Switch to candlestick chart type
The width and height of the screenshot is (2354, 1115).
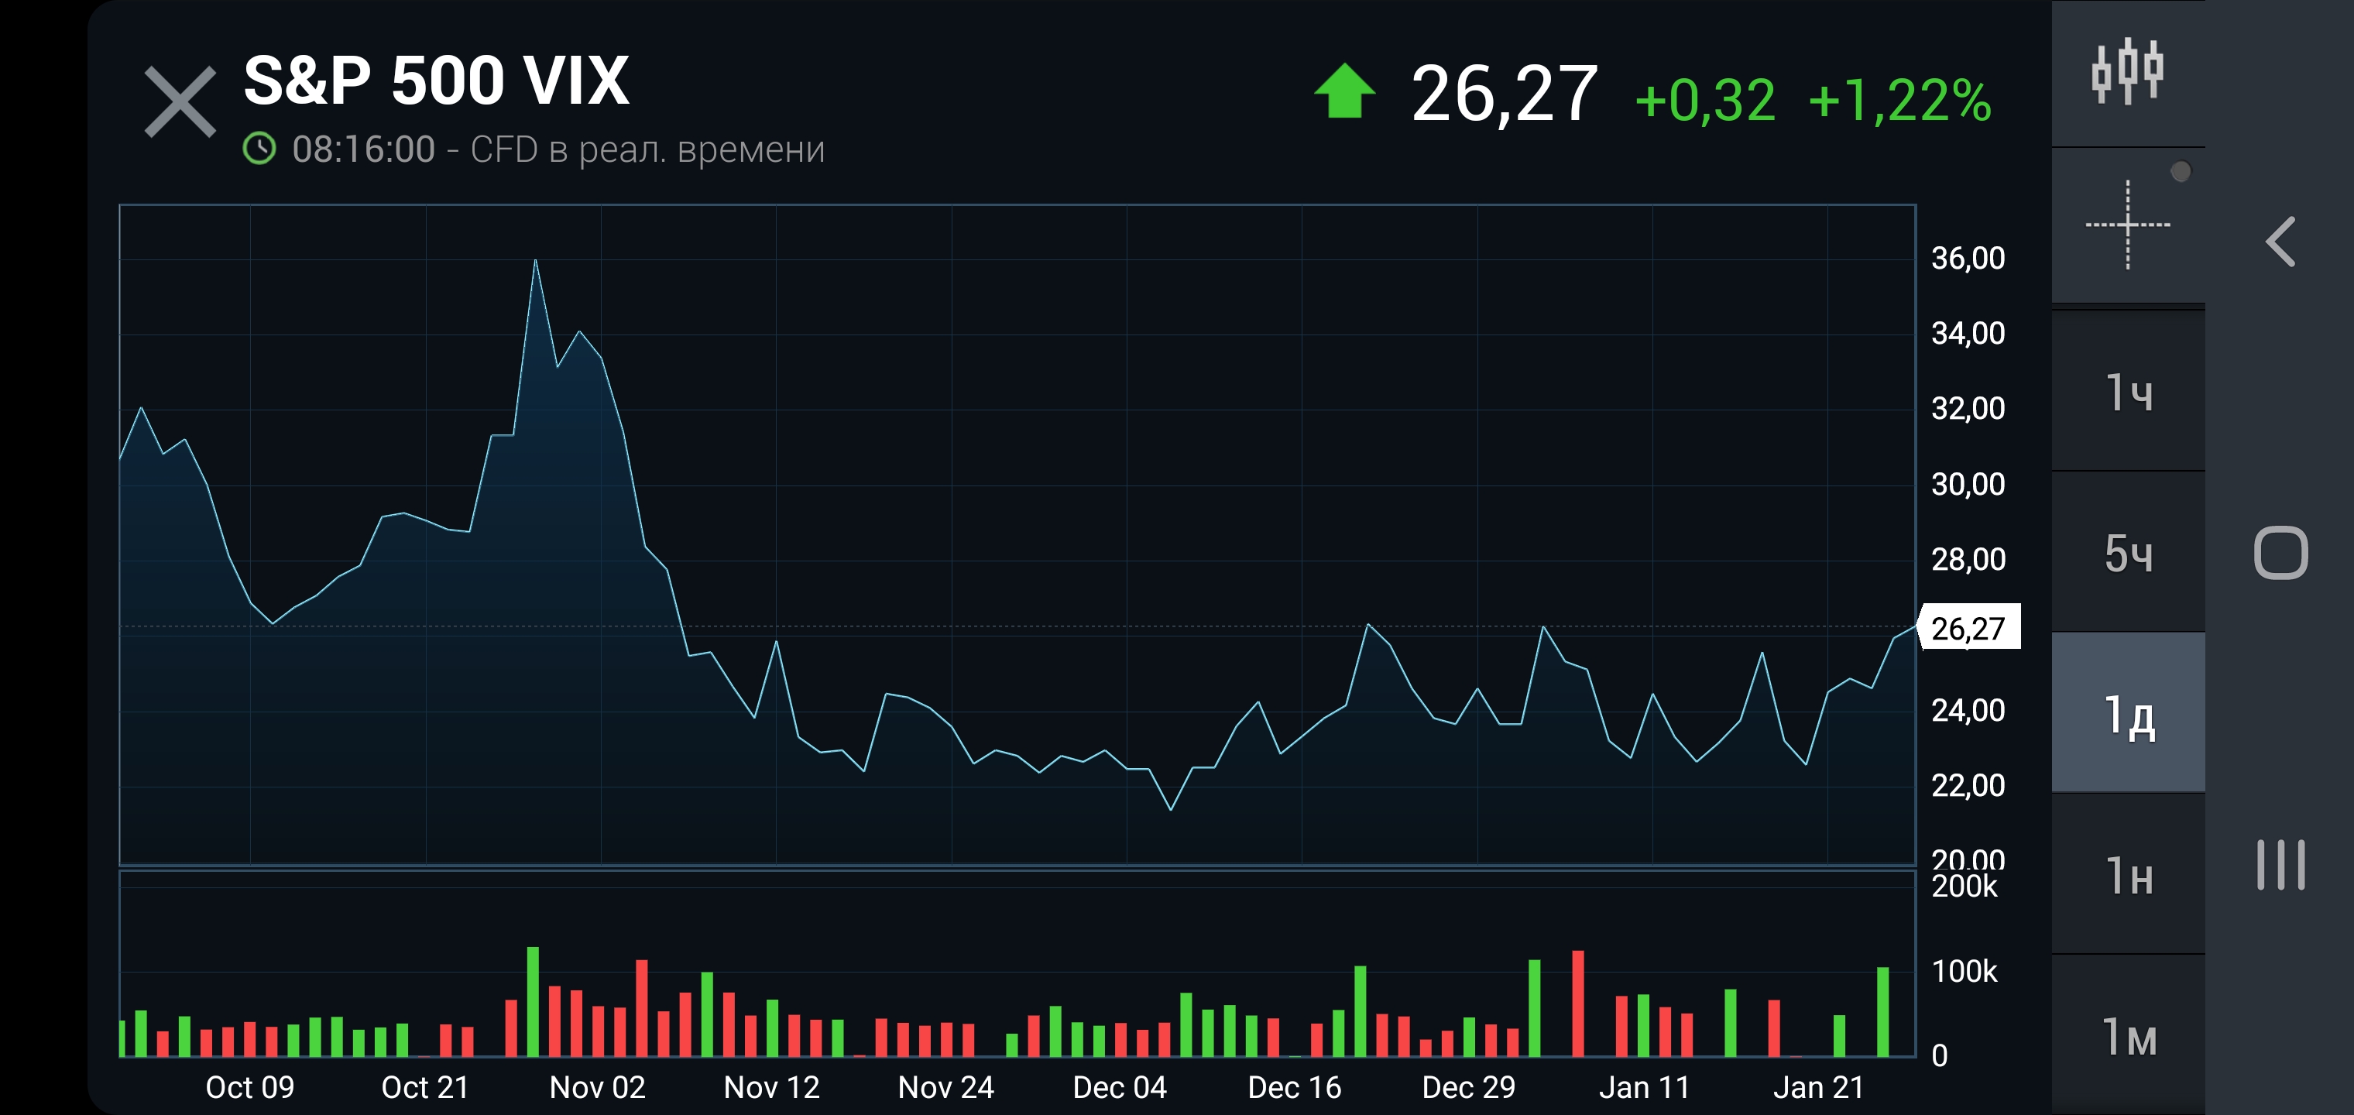pos(2127,71)
